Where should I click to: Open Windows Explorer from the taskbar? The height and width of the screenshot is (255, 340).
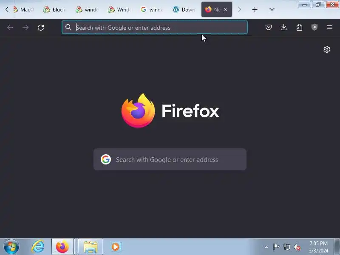pyautogui.click(x=91, y=247)
